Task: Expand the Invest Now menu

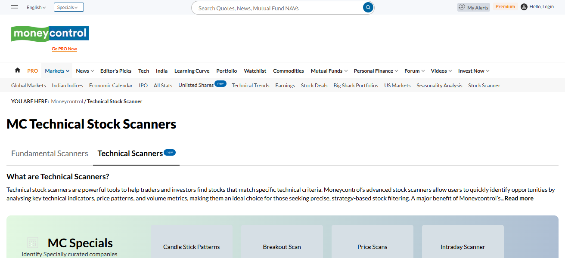Action: pyautogui.click(x=473, y=71)
